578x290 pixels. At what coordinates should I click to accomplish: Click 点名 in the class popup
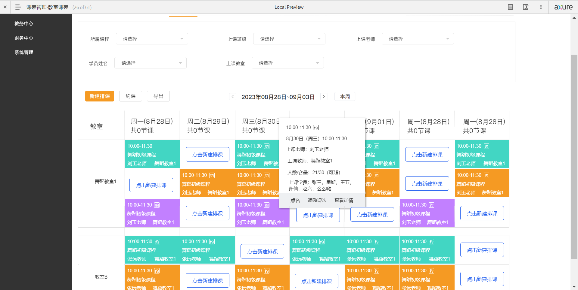pyautogui.click(x=295, y=200)
